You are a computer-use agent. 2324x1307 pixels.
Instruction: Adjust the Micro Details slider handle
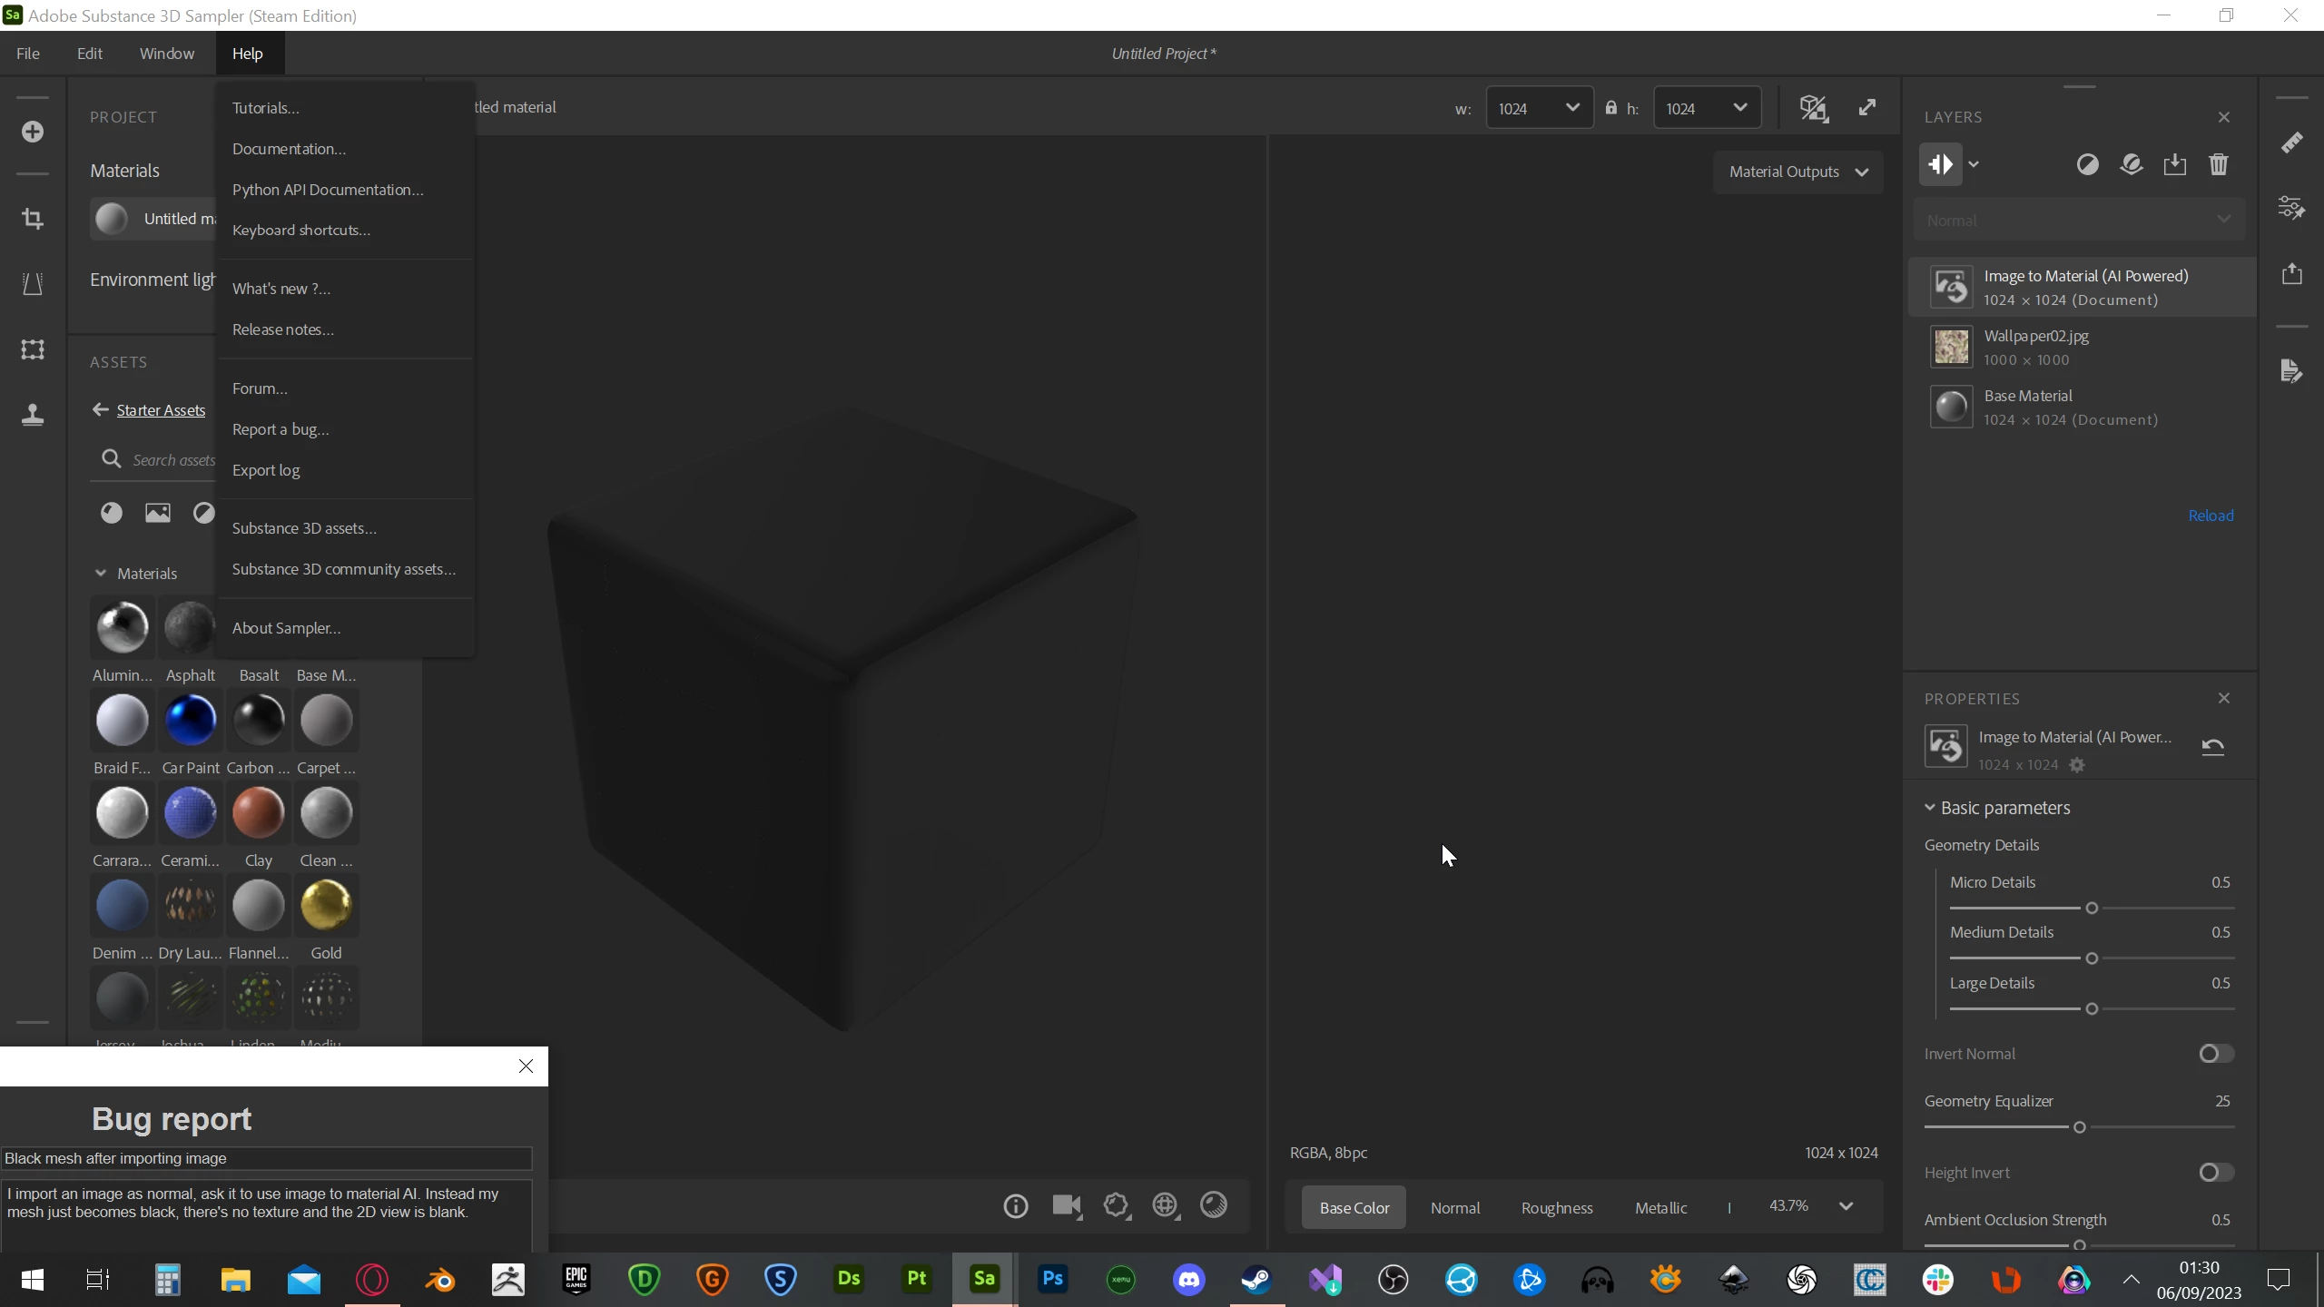2092,909
